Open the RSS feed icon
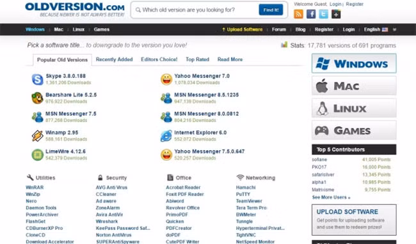416x244 pixels. [298, 14]
